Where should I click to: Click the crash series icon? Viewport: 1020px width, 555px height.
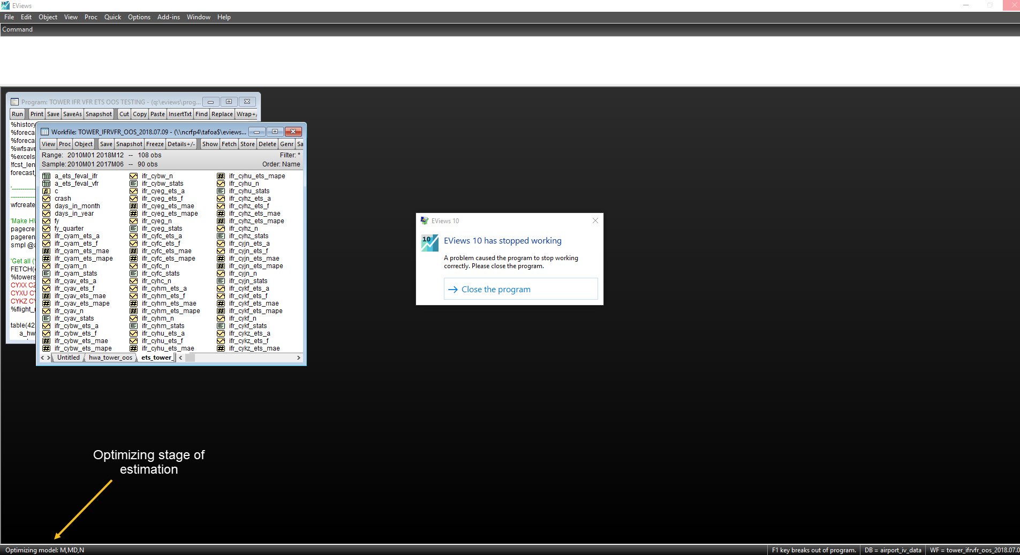(x=47, y=199)
